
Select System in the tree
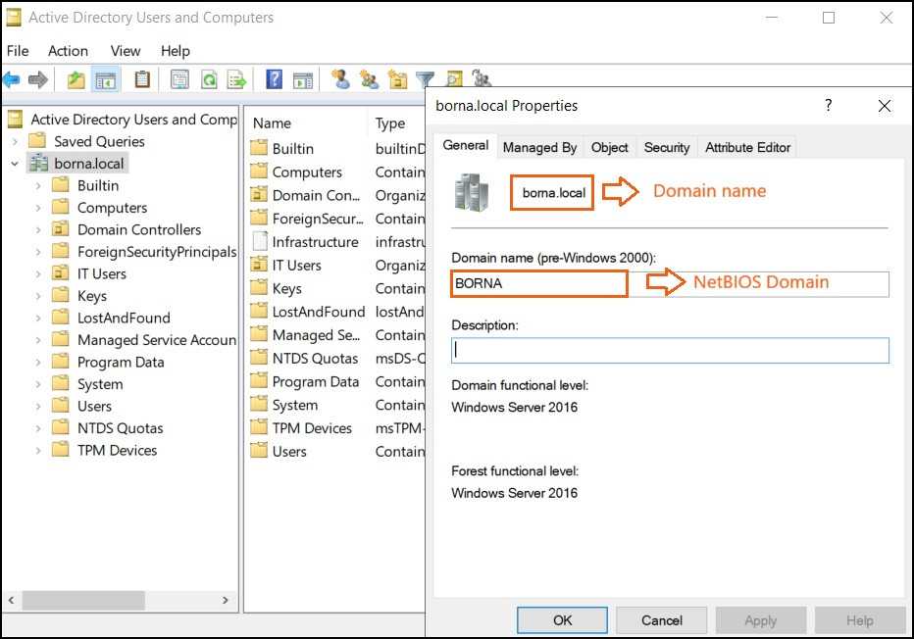click(x=100, y=384)
